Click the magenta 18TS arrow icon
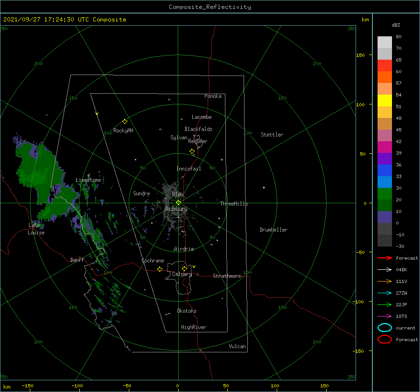420x392 pixels. (385, 316)
